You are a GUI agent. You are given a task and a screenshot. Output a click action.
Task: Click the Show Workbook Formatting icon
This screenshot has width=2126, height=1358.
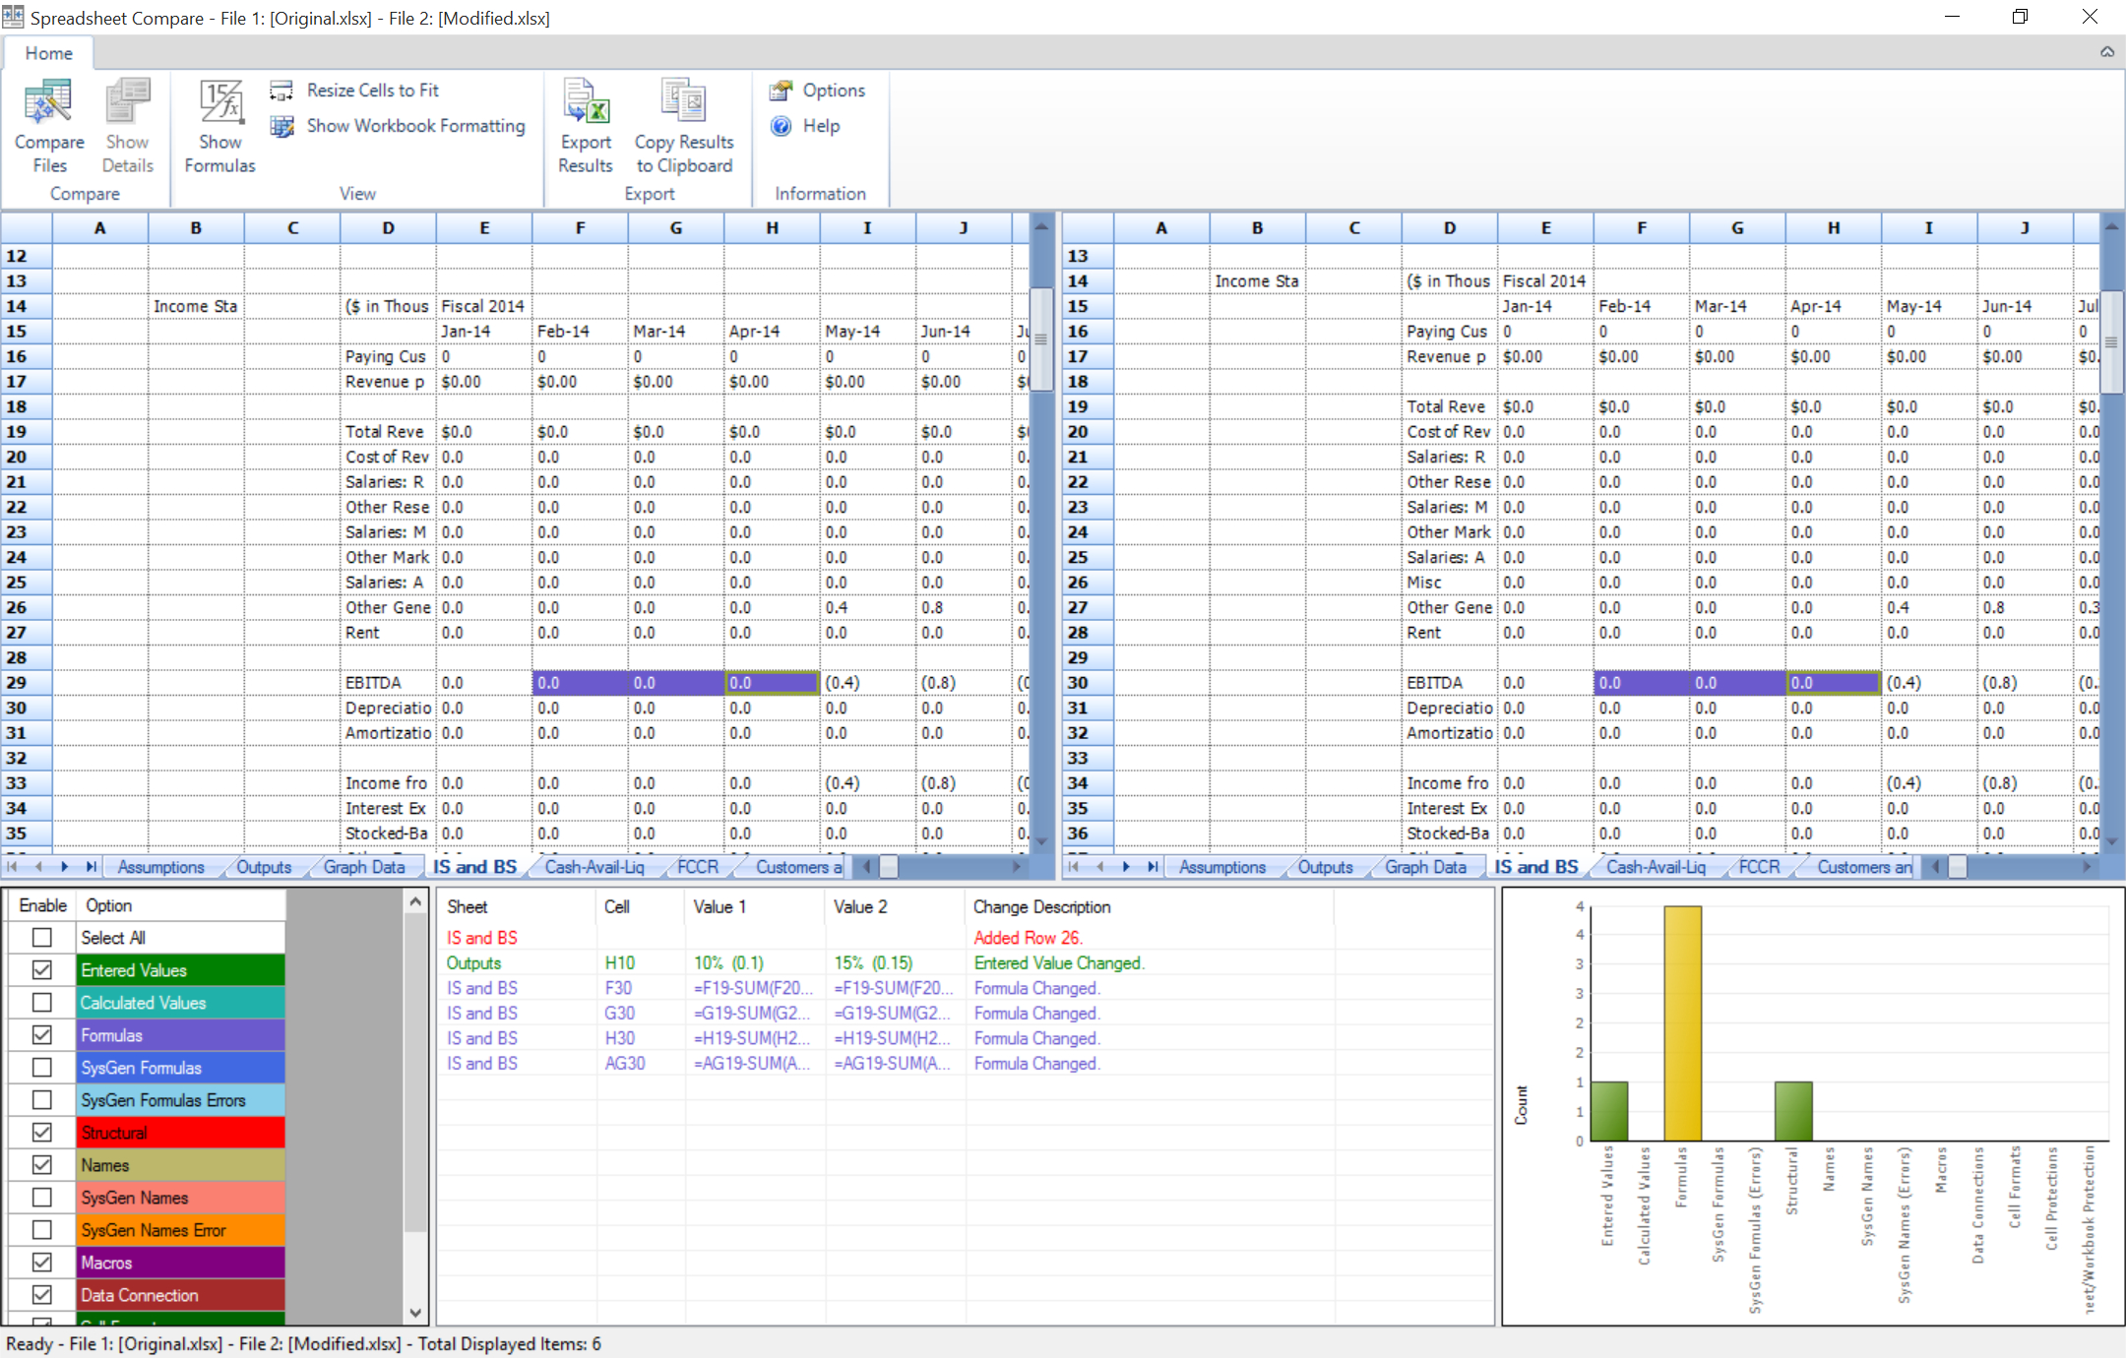(x=285, y=124)
